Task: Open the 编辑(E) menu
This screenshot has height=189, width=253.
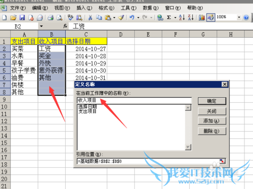Action: pyautogui.click(x=40, y=8)
